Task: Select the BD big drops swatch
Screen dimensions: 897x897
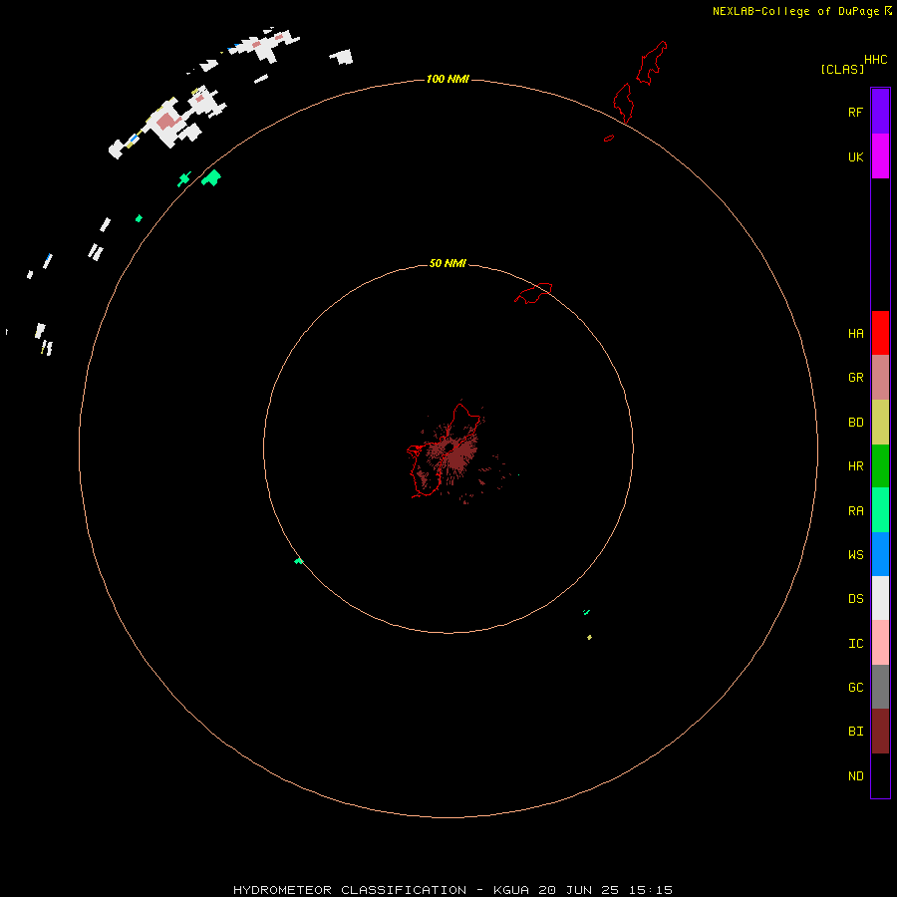Action: (x=880, y=423)
